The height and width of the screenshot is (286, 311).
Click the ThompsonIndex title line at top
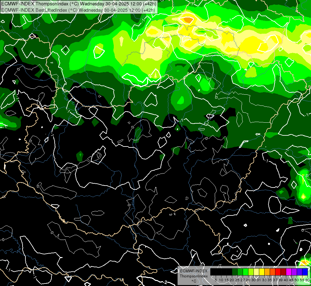tap(78, 3)
